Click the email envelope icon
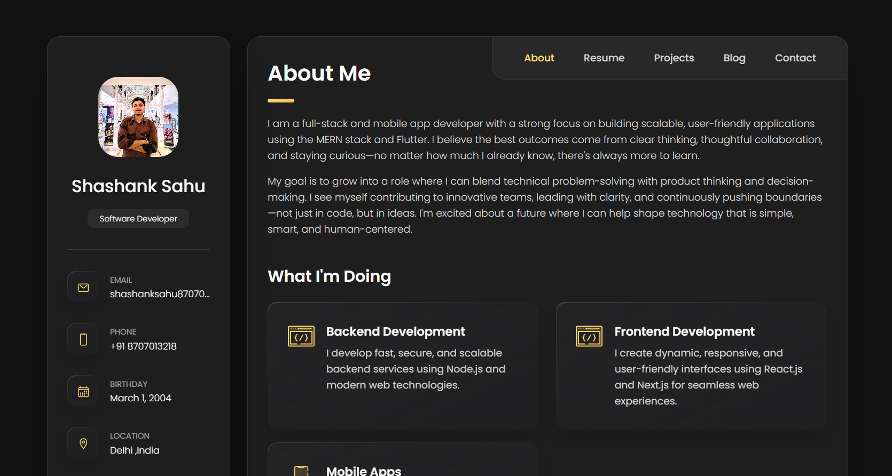 click(x=83, y=288)
